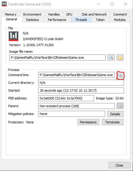Click the 'Protection: None' text
Screen dimensions: 133x171
click(21, 122)
